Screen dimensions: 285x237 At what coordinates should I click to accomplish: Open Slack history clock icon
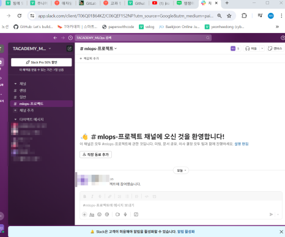70,38
